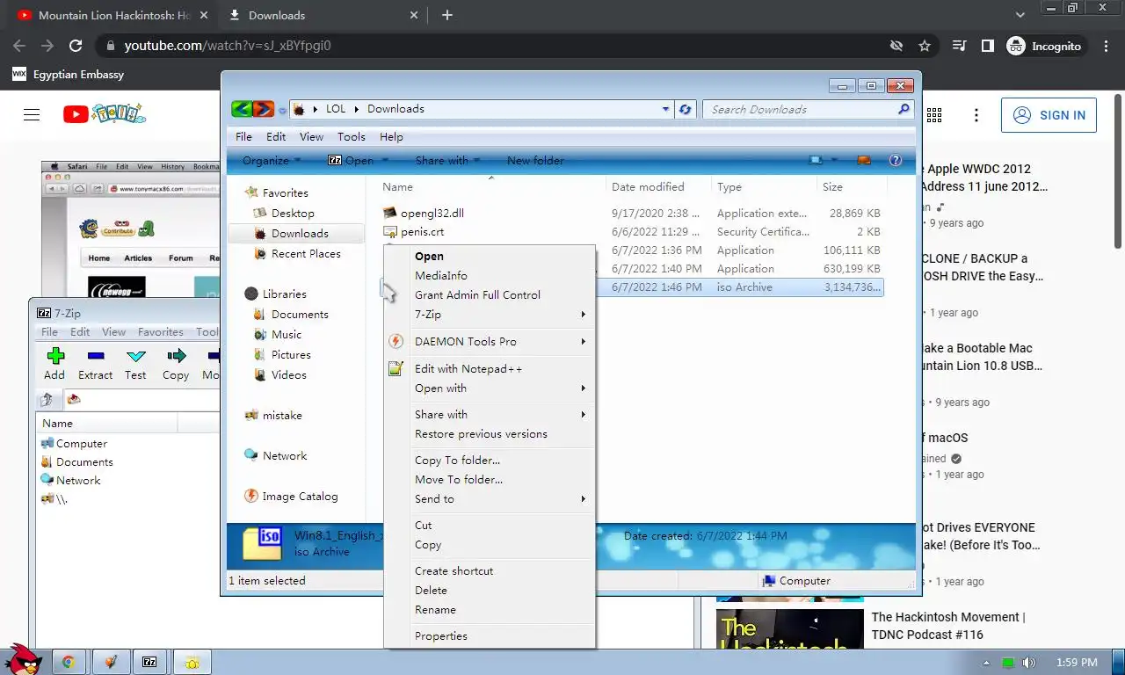Click the Egyptian Embassy bookmark

click(68, 75)
